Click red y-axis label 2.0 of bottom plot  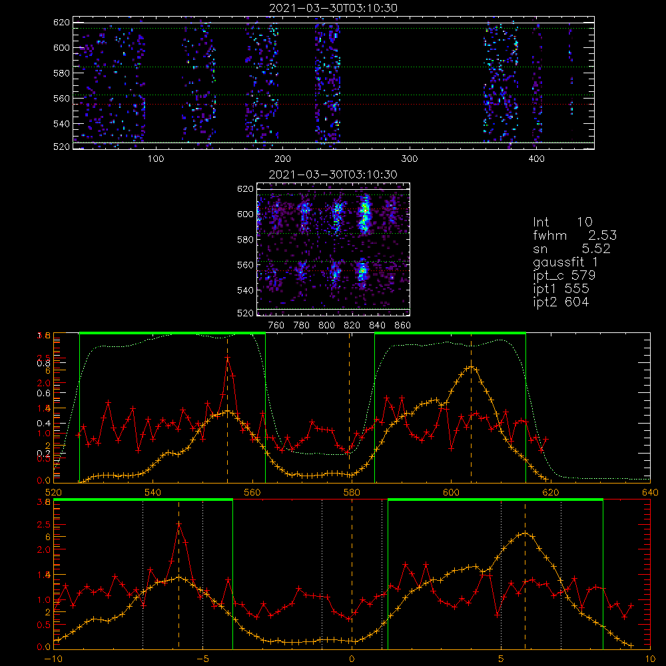(x=44, y=549)
